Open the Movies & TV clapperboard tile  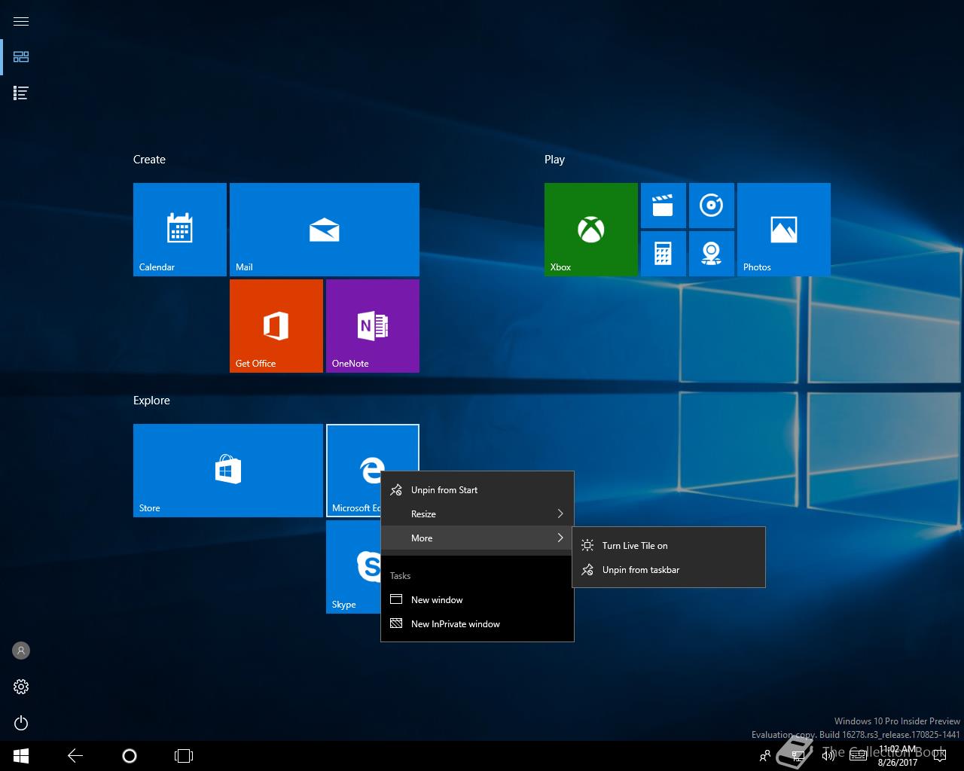pos(663,206)
